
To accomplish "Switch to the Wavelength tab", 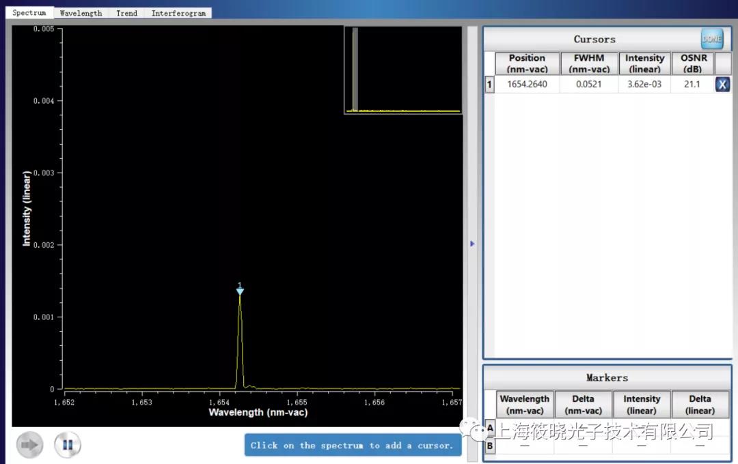I will click(81, 13).
